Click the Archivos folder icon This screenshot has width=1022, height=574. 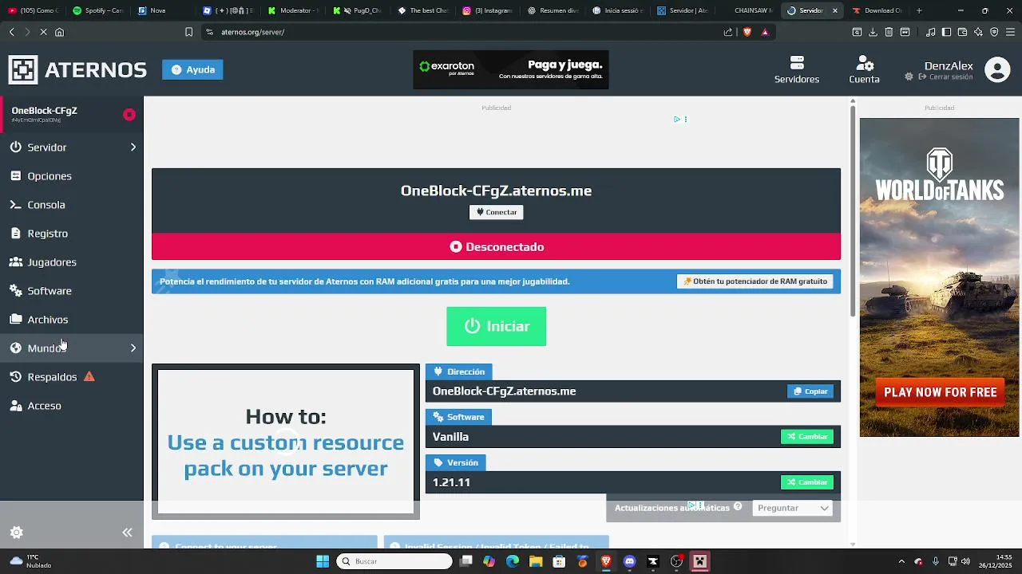[16, 320]
